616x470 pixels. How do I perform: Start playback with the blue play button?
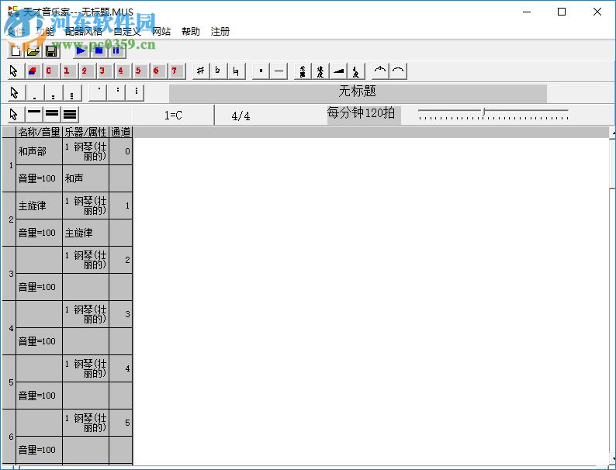tap(81, 50)
